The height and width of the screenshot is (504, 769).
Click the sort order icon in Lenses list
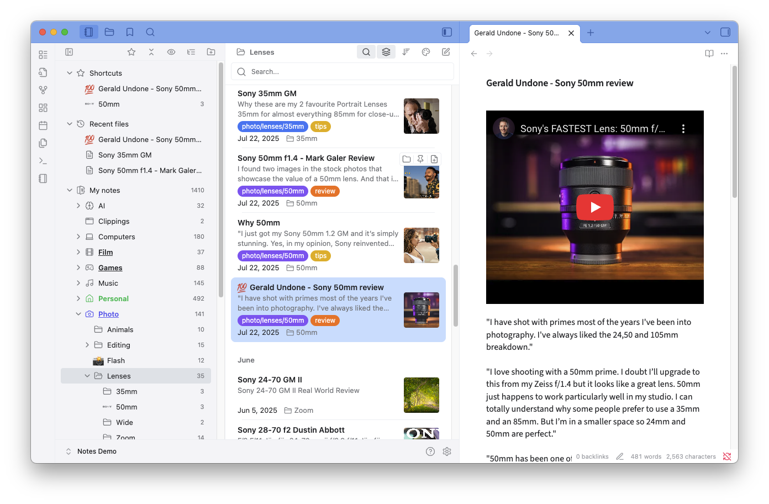(406, 52)
